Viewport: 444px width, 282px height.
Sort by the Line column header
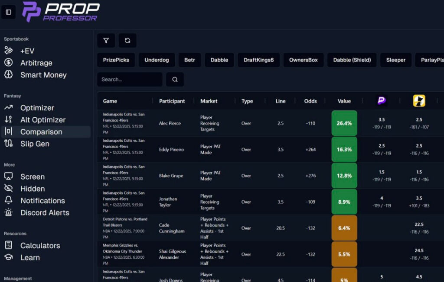[281, 101]
